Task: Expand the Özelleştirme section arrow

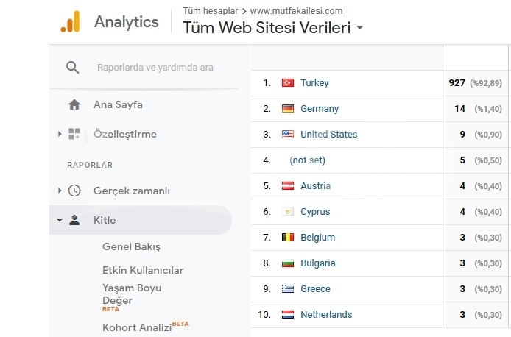Action: [60, 134]
